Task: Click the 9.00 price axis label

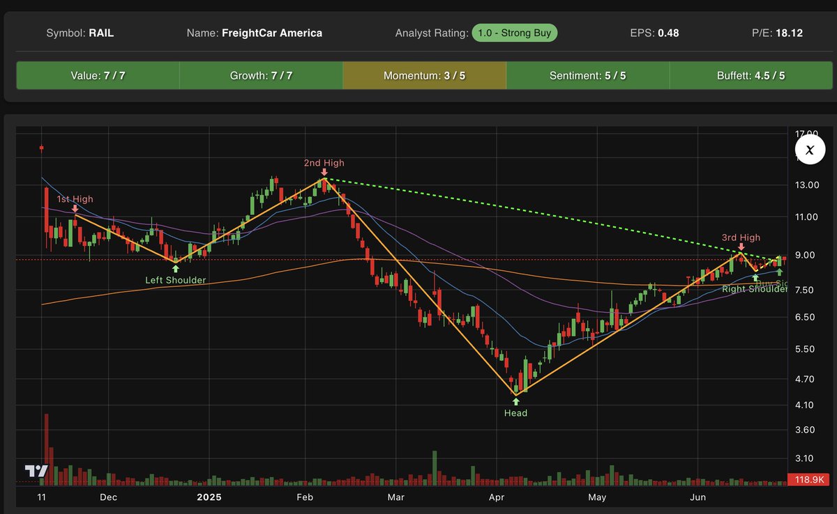Action: tap(806, 255)
